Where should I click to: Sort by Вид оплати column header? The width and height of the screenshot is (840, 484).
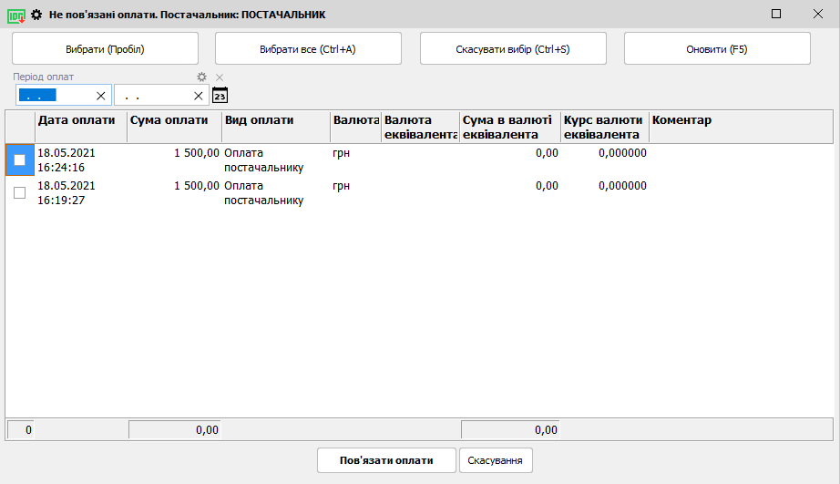(x=276, y=127)
